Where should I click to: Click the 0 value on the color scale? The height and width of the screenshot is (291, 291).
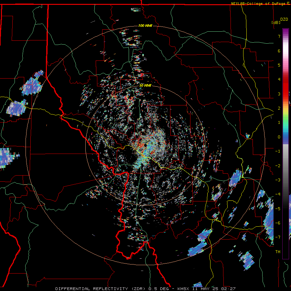pyautogui.click(x=279, y=137)
